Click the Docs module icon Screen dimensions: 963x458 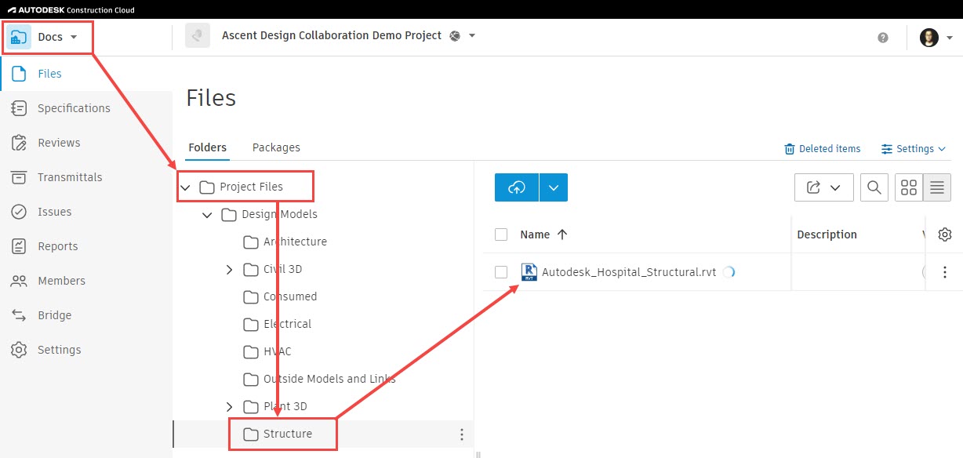click(x=19, y=37)
